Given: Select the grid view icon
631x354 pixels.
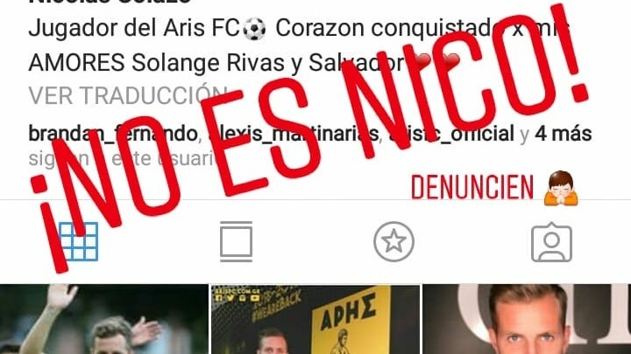Looking at the screenshot, I should pos(79,241).
